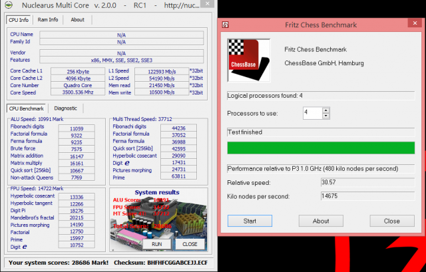Image resolution: width=426 pixels, height=272 pixels.
Task: Click the L1 Speed value 122593 Mb/s
Action: 162,71
